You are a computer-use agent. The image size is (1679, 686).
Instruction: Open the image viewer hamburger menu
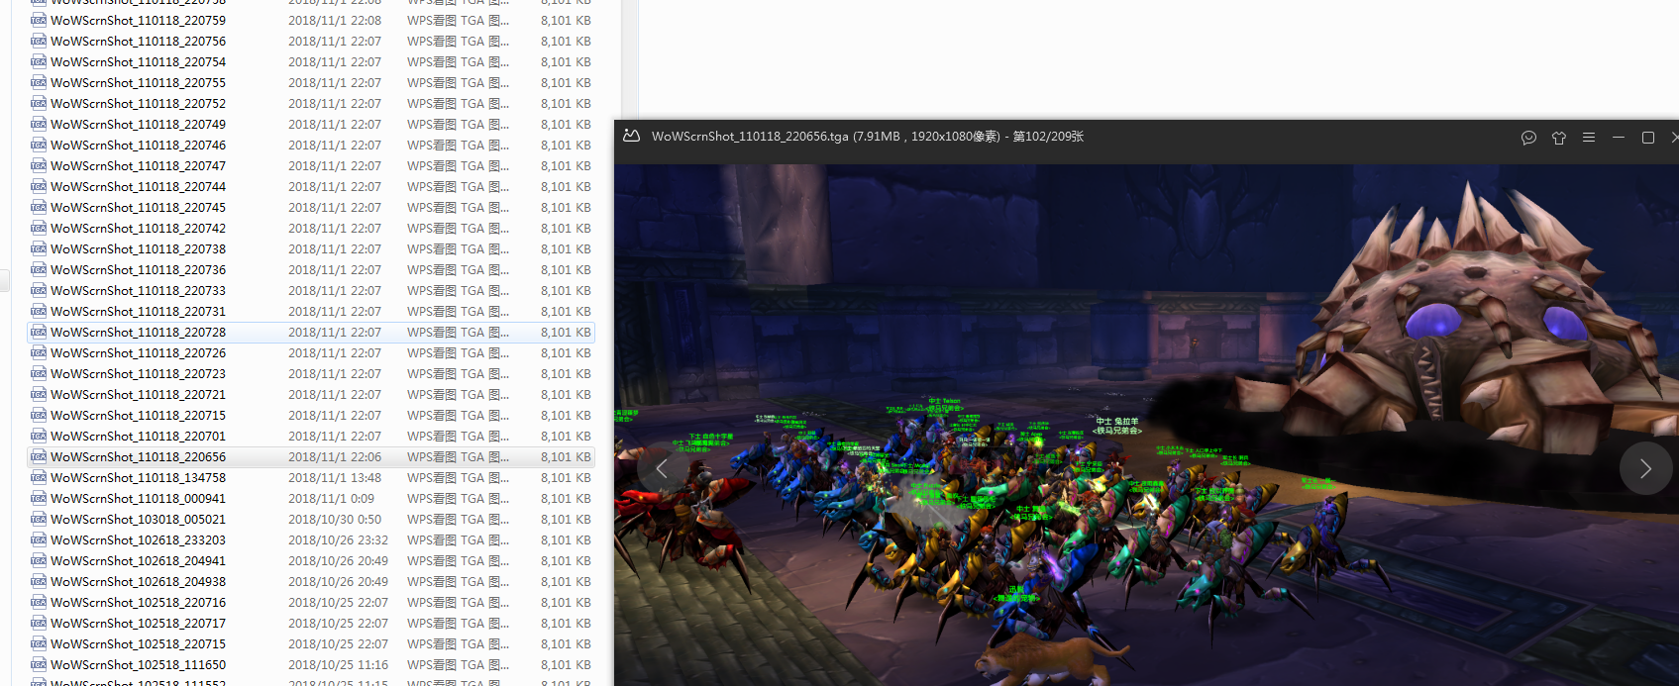point(1589,138)
